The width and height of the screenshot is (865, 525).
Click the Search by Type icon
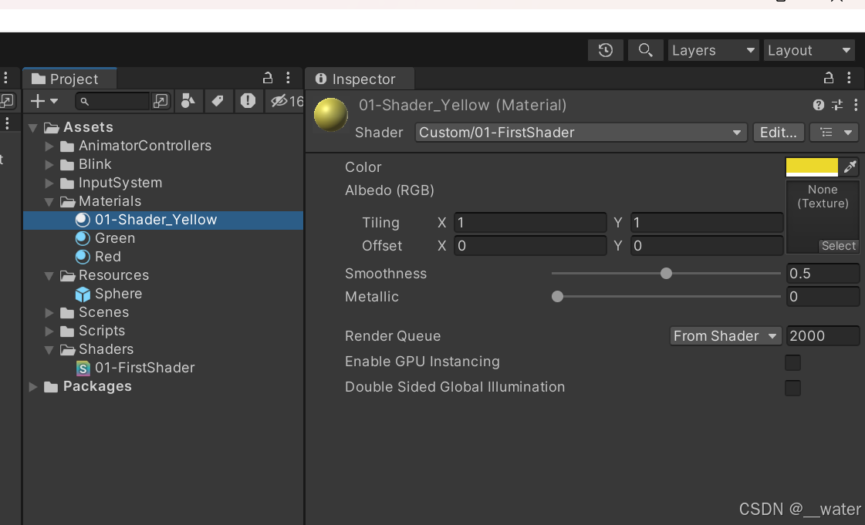click(x=188, y=101)
